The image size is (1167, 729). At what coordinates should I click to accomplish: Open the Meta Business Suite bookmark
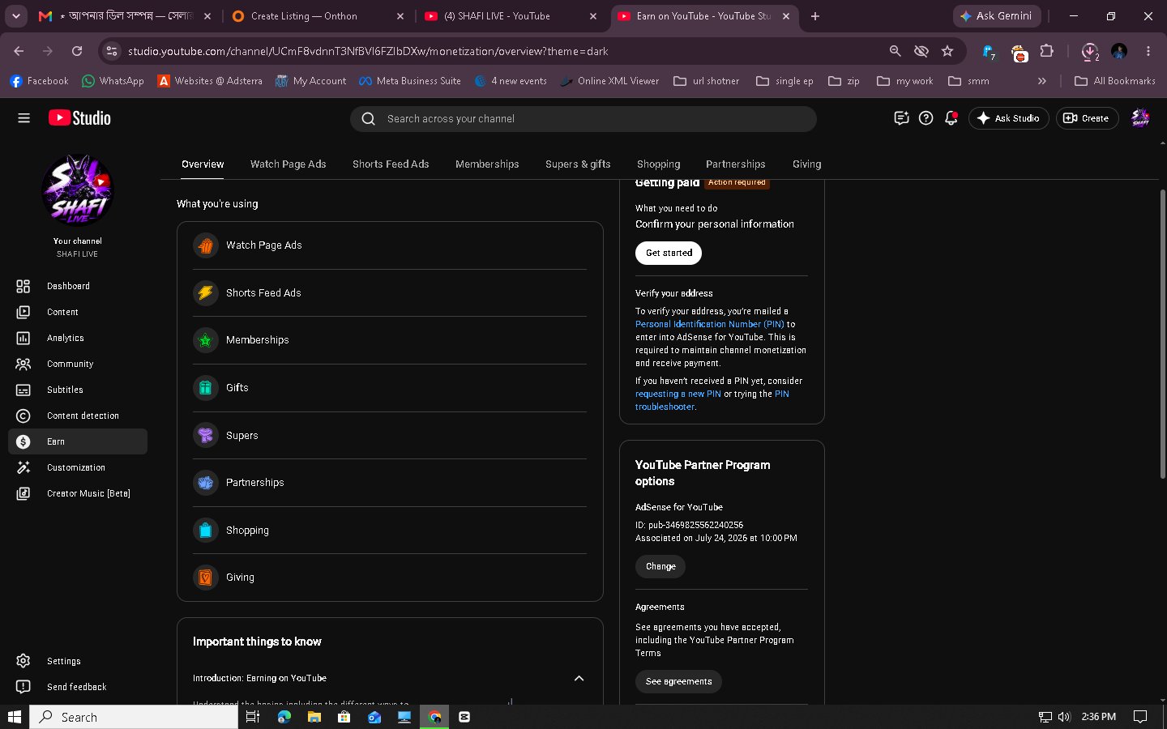click(410, 81)
